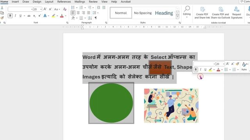This screenshot has height=140, width=250.
Task: Apply Text Effects with the glowing A icon
Action: [x=45, y=16]
